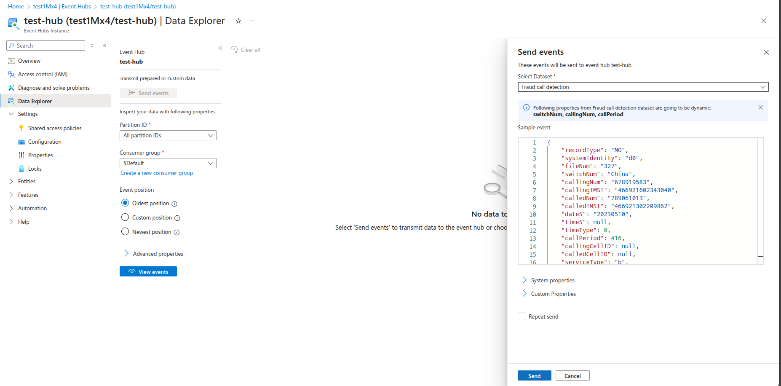Image resolution: width=781 pixels, height=386 pixels.
Task: Click the Locks padlock icon
Action: click(x=21, y=169)
